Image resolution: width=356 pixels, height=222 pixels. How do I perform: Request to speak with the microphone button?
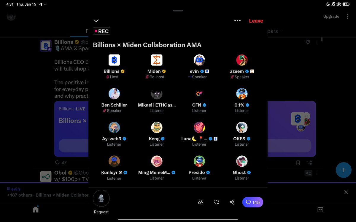coord(101,198)
